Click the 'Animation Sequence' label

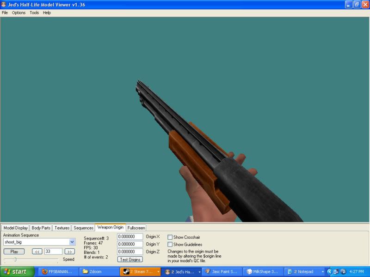pyautogui.click(x=21, y=235)
